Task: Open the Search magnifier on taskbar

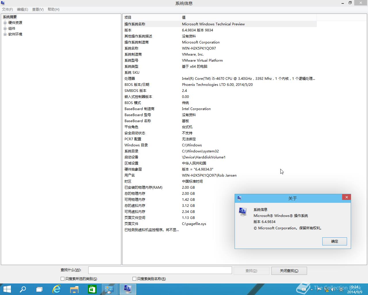Action: click(23, 289)
